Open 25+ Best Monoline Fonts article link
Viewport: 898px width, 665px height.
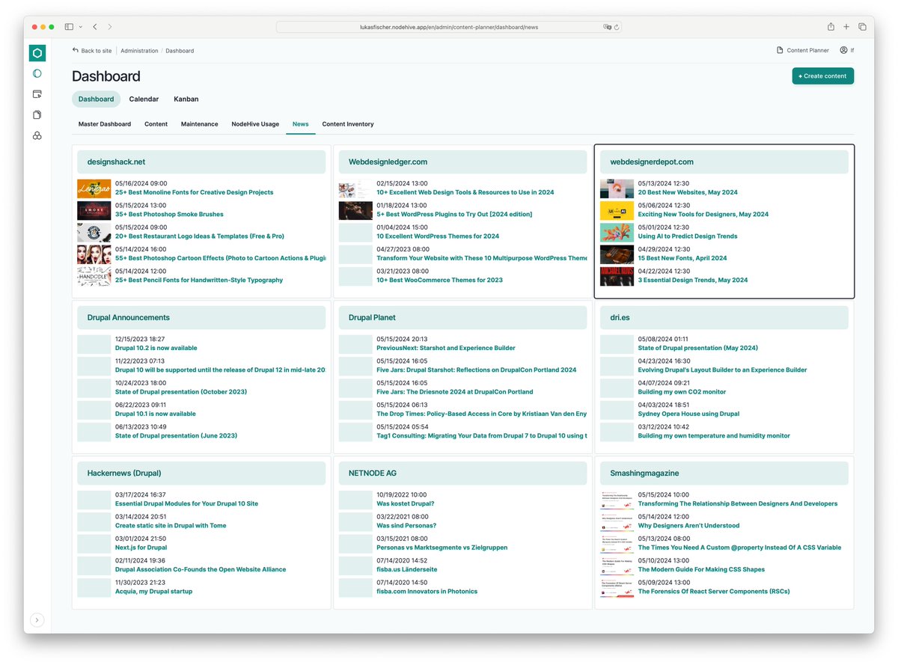[195, 192]
